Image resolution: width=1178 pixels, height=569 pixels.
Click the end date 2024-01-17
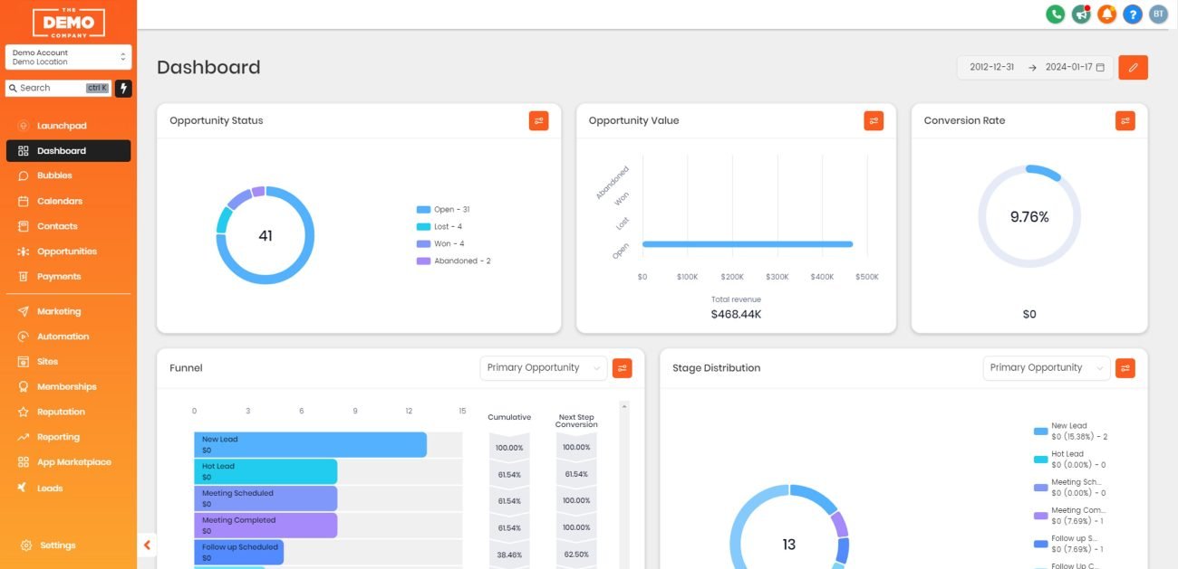pos(1068,67)
